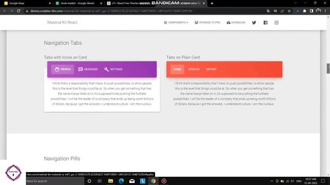Open a new browser tab
This screenshot has height=185, width=330.
tap(212, 4)
